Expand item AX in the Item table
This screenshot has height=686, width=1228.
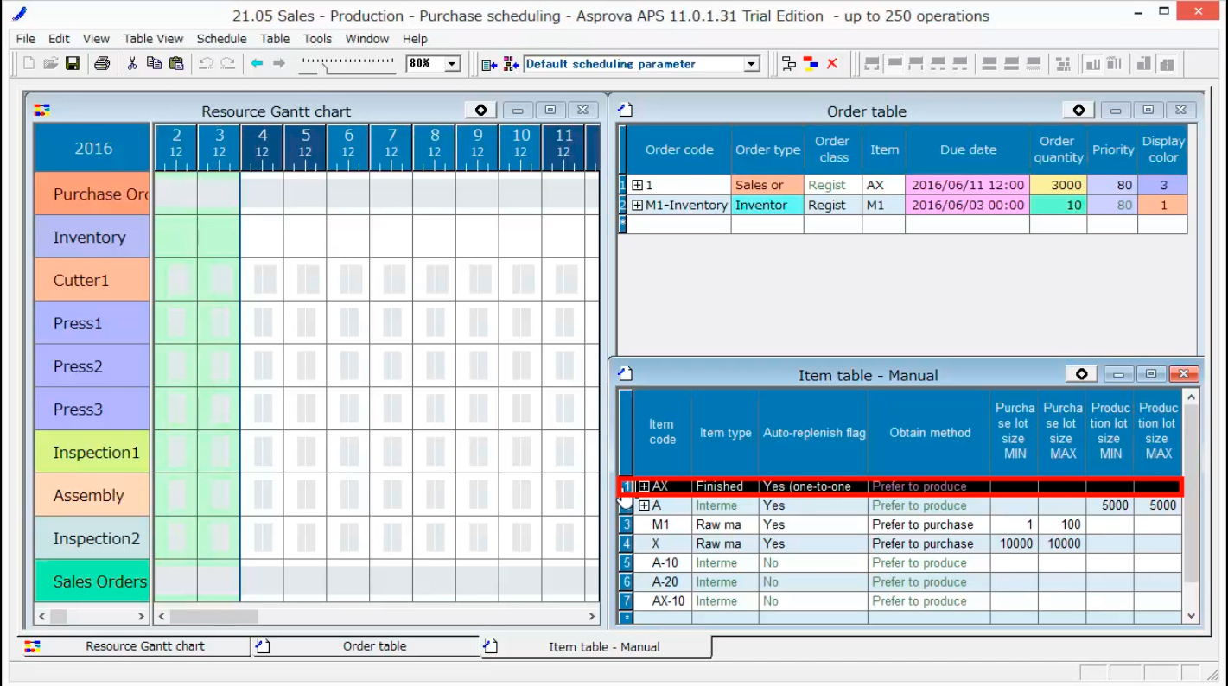[644, 486]
